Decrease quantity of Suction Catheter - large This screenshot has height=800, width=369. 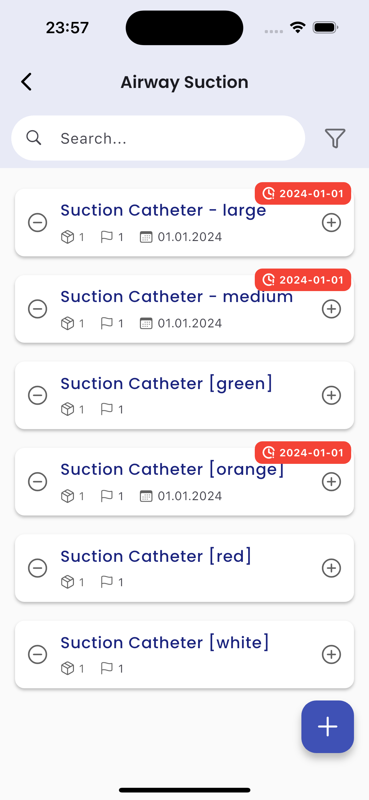pos(38,223)
